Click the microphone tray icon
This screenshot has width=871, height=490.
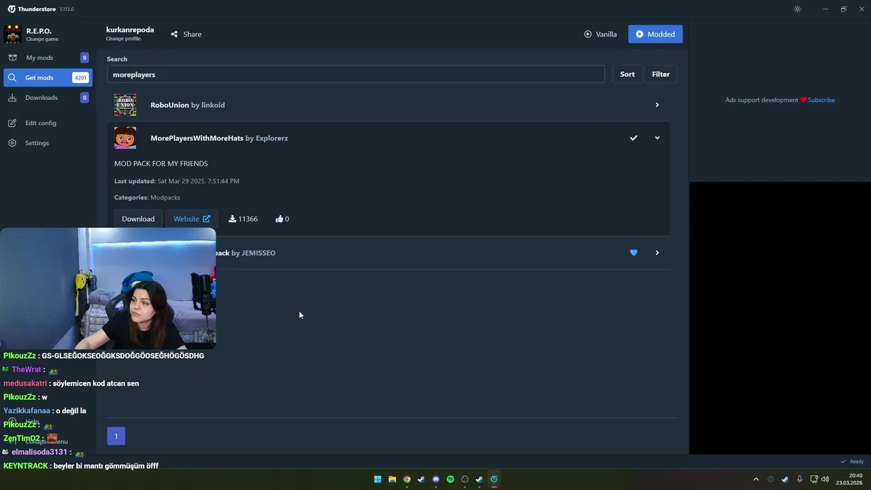800,479
